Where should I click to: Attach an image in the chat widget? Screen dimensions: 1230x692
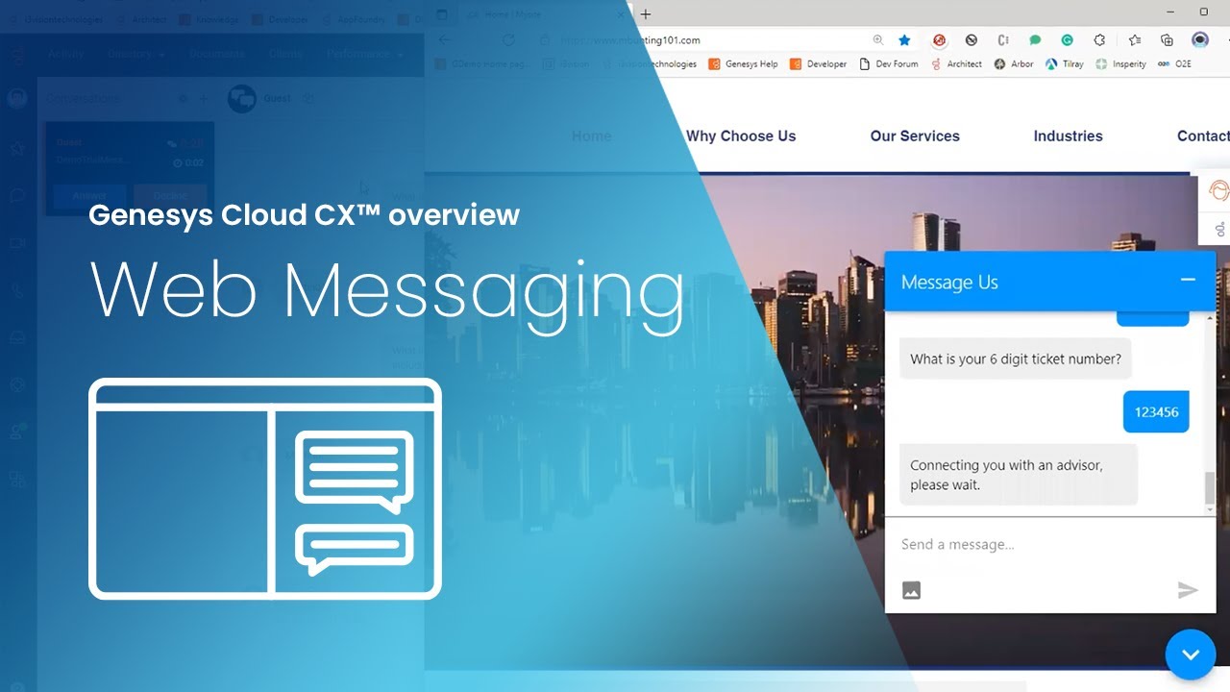point(912,590)
